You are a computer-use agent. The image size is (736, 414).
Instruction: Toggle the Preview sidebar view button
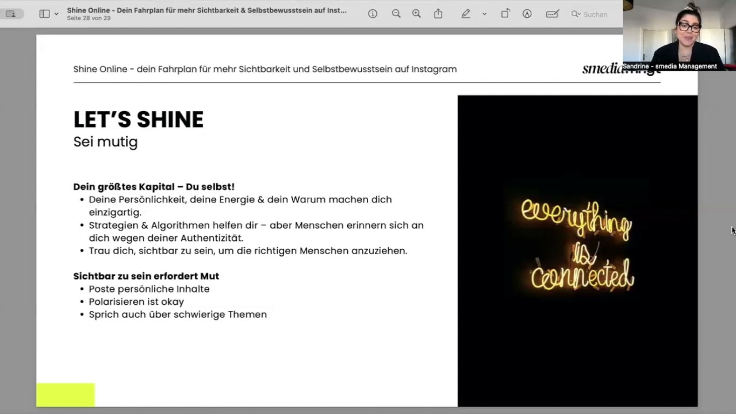(44, 14)
